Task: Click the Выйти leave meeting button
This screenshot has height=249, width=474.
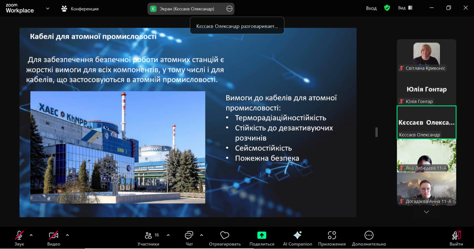Action: coord(456,238)
